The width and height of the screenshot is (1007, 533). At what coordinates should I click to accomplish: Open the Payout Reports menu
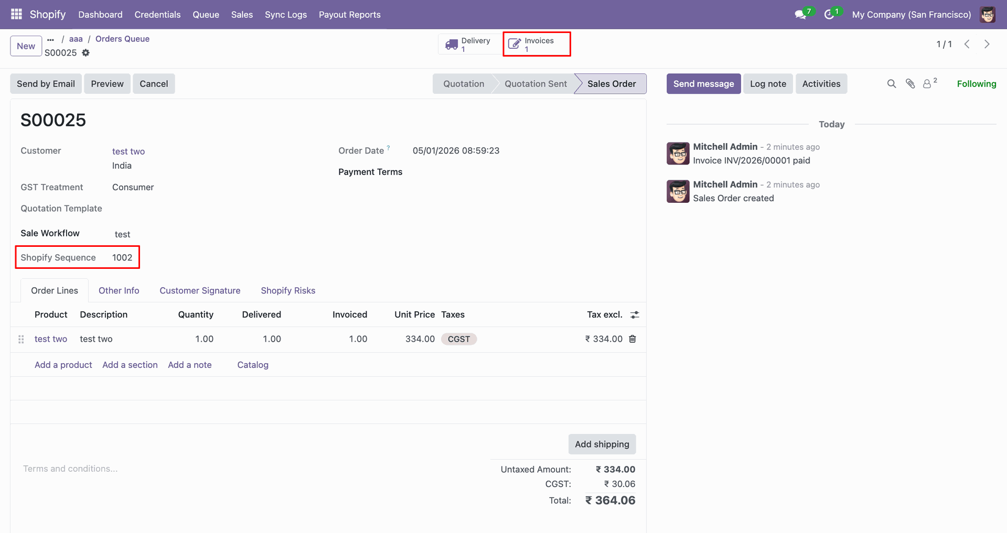click(x=350, y=15)
